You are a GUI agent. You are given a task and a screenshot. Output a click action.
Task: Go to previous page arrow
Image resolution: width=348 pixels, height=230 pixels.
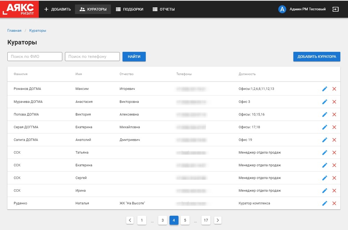(130, 220)
